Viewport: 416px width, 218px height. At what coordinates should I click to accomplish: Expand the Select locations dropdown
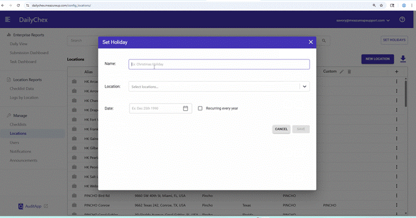click(x=305, y=87)
